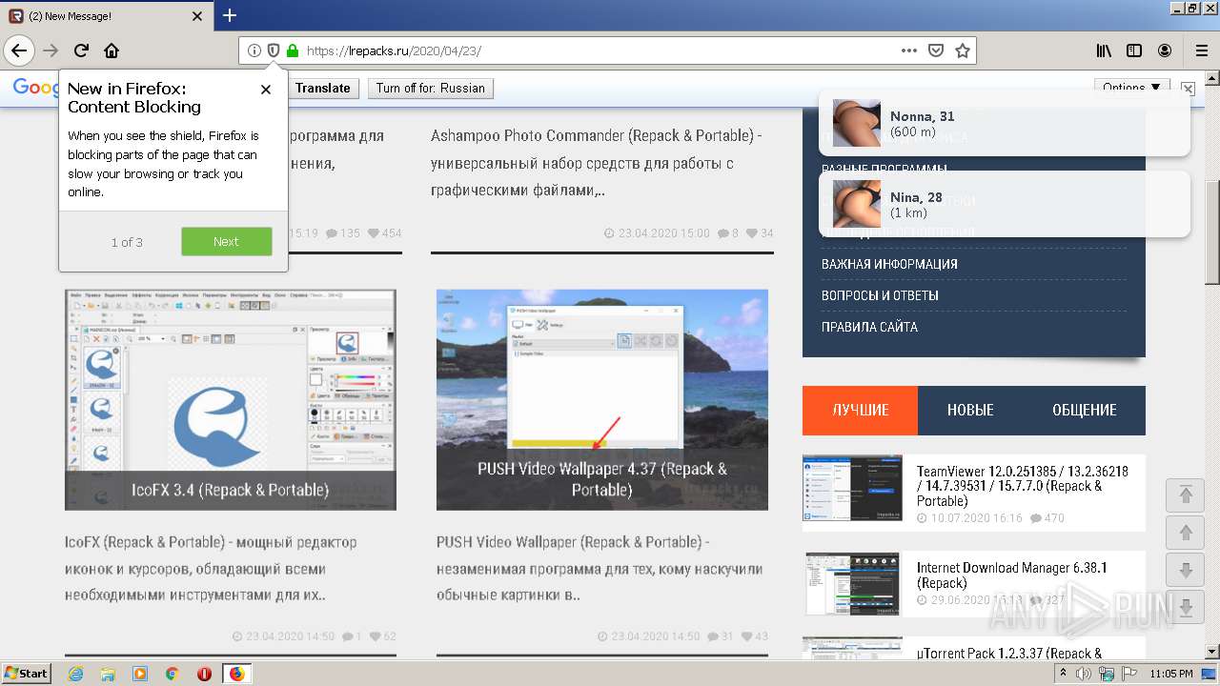The image size is (1220, 686).
Task: Go back to the previous page
Action: pos(19,50)
